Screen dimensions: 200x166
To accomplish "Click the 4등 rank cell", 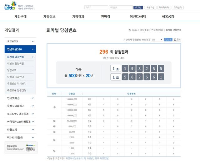I will pyautogui.click(x=54, y=126).
